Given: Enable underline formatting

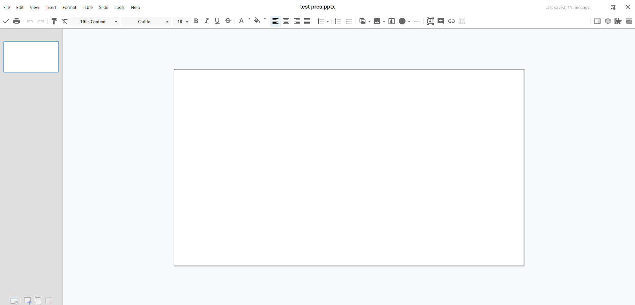Looking at the screenshot, I should coord(217,21).
